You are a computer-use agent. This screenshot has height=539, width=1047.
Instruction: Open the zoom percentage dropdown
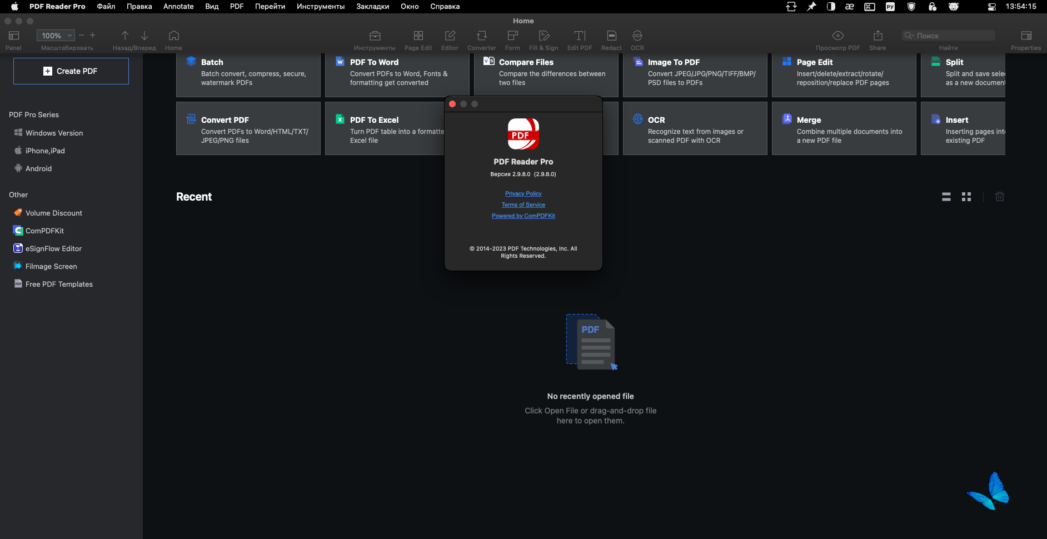pos(56,36)
